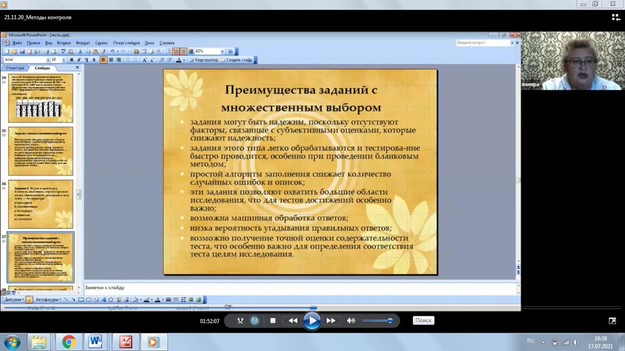Mute audio using the player speaker icon
The width and height of the screenshot is (625, 351).
(x=351, y=321)
